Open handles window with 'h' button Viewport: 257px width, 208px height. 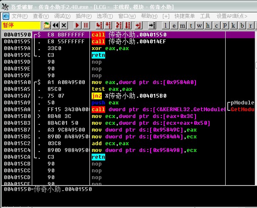(x=208, y=25)
